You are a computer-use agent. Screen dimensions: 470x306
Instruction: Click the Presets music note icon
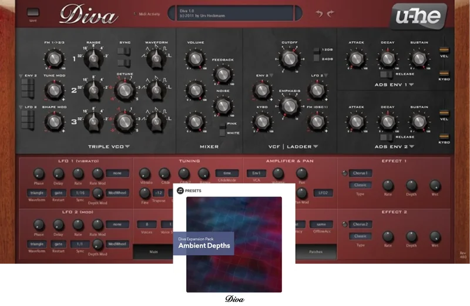coord(180,191)
